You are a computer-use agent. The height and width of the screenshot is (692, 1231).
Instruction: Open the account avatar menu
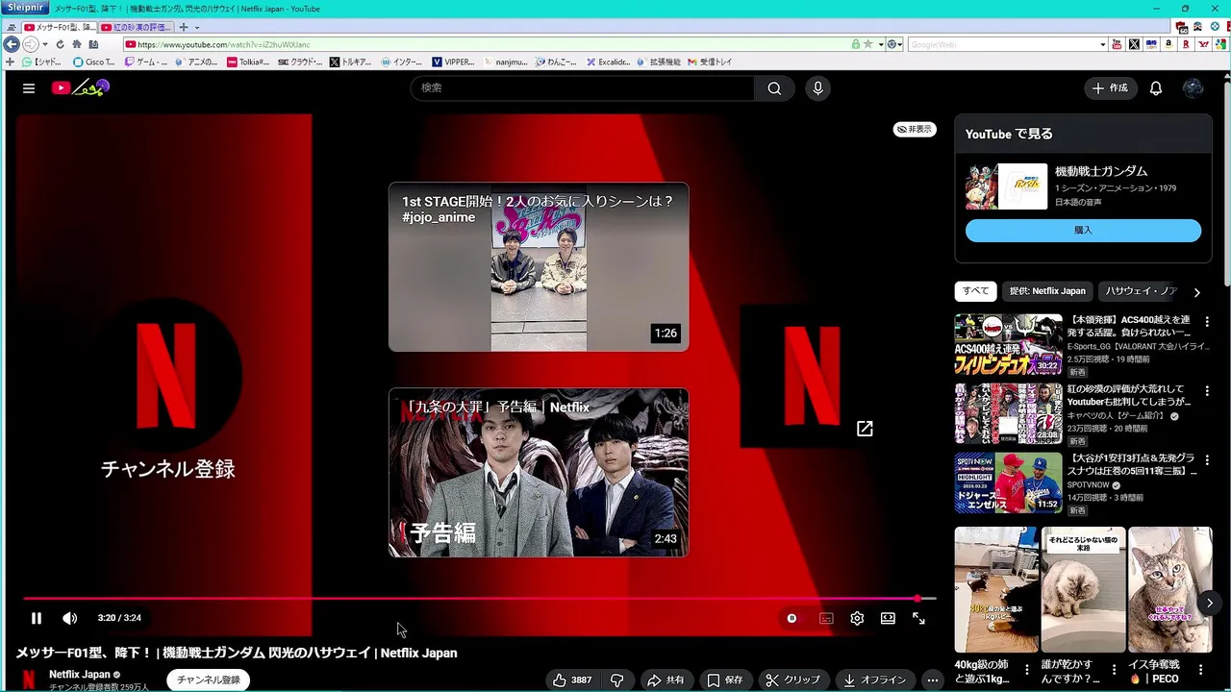pyautogui.click(x=1193, y=88)
